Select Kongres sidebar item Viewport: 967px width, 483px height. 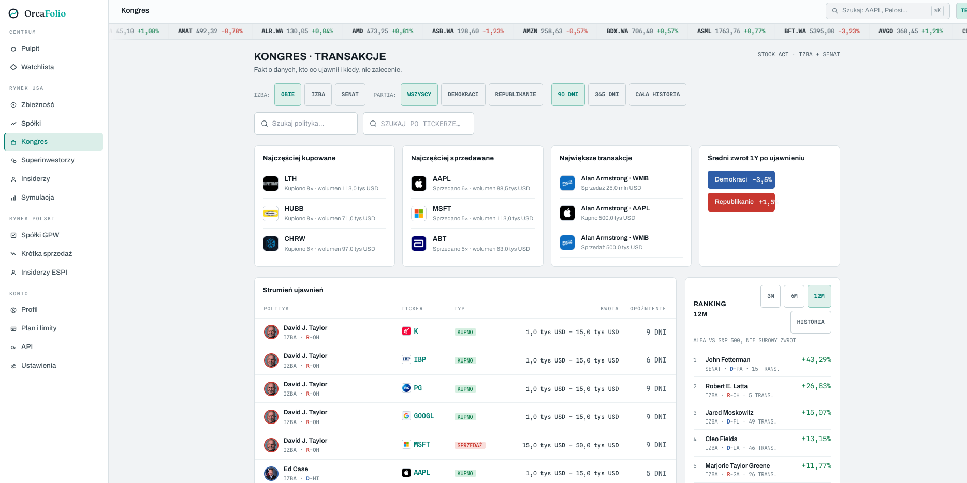pos(54,142)
